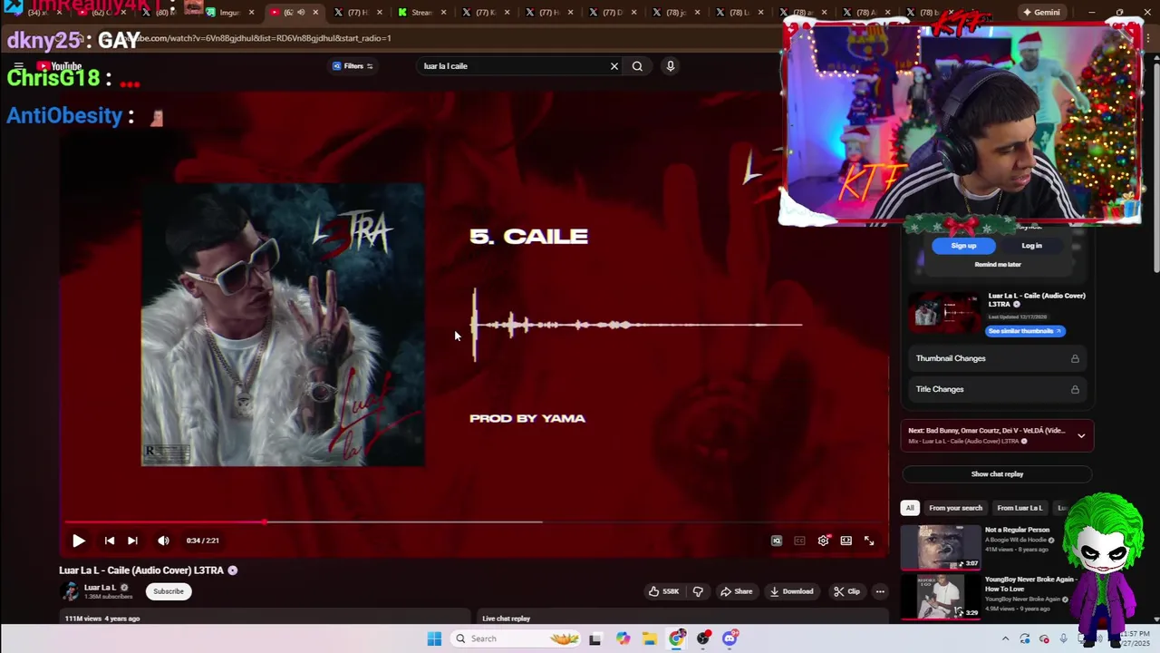Open Gemini button in browser
Image resolution: width=1160 pixels, height=653 pixels.
click(1040, 13)
